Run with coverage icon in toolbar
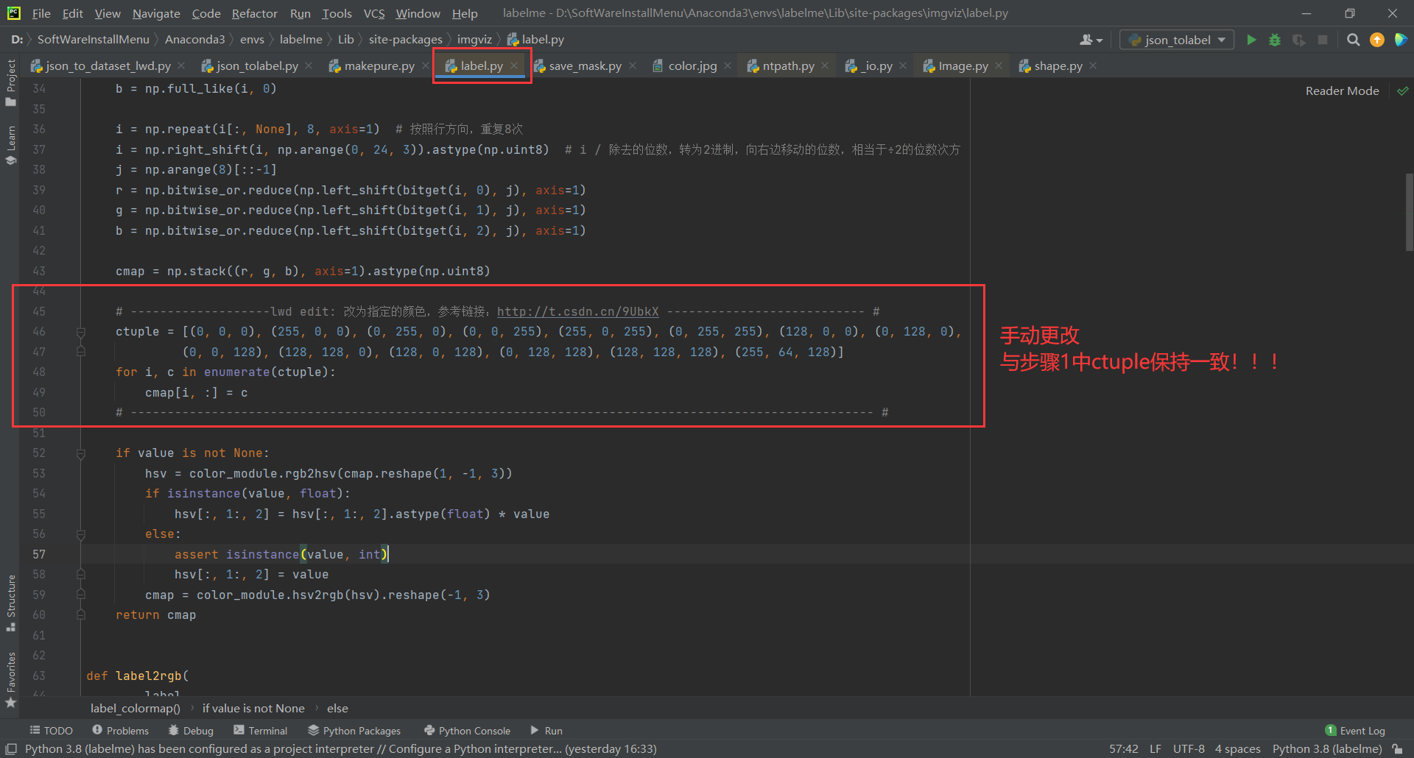The width and height of the screenshot is (1414, 758). 1299,40
